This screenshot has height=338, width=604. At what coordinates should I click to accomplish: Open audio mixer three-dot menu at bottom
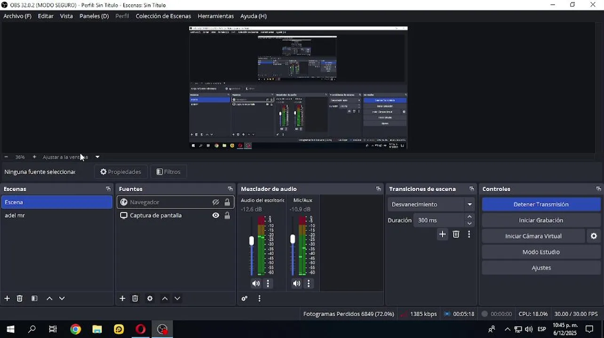click(x=259, y=299)
